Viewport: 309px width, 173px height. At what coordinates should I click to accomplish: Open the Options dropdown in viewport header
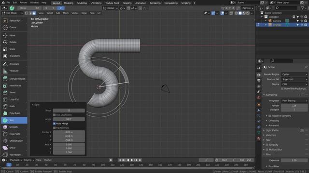coord(248,8)
